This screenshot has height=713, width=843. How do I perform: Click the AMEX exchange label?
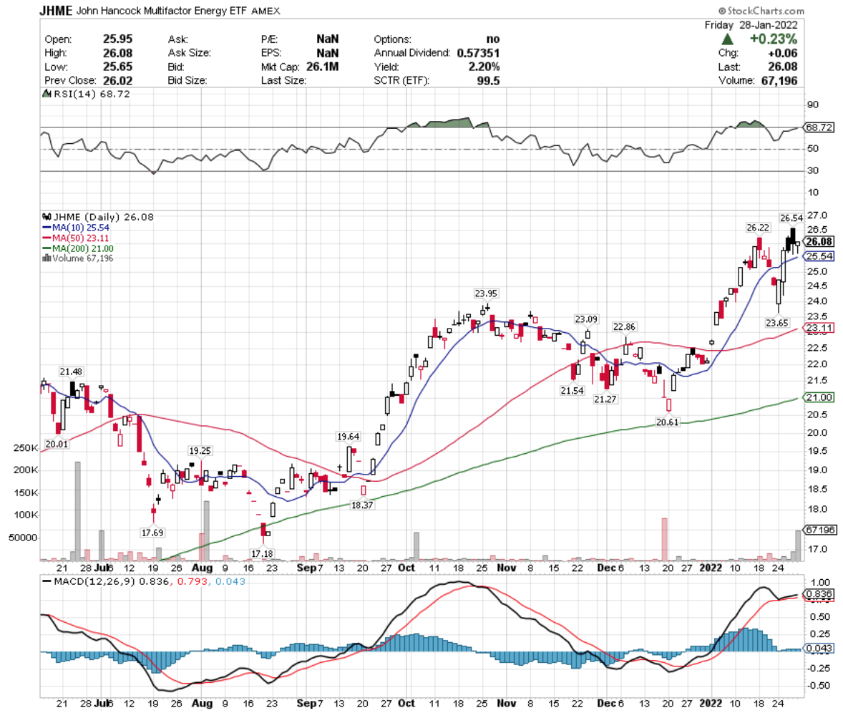[x=265, y=11]
